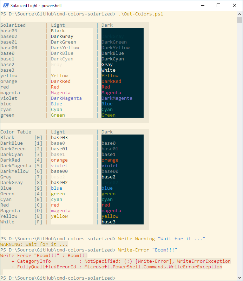Click the base03 entry in Light color table
The width and height of the screenshot is (243, 281).
59,137
